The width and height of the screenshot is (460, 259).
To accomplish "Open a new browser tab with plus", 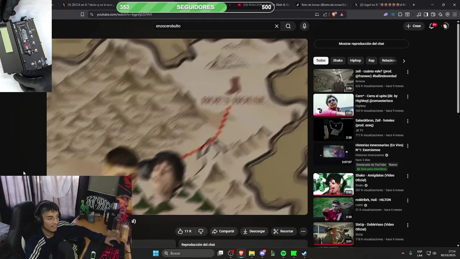I will 414,5.
